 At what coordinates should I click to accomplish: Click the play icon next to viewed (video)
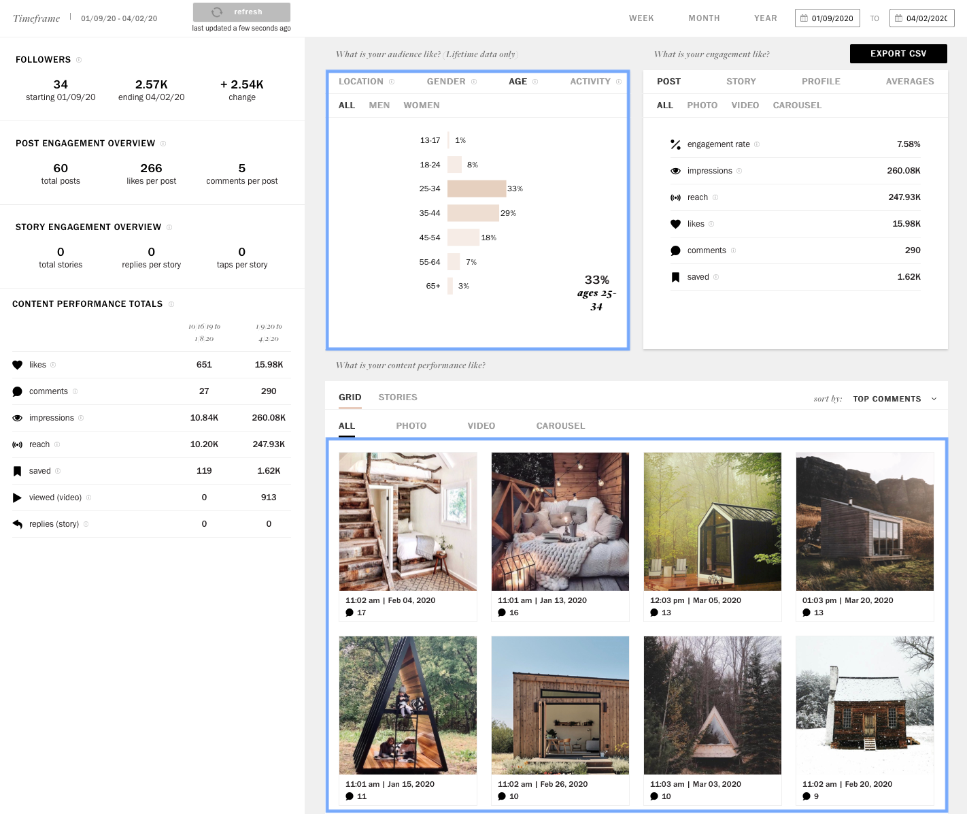coord(18,498)
